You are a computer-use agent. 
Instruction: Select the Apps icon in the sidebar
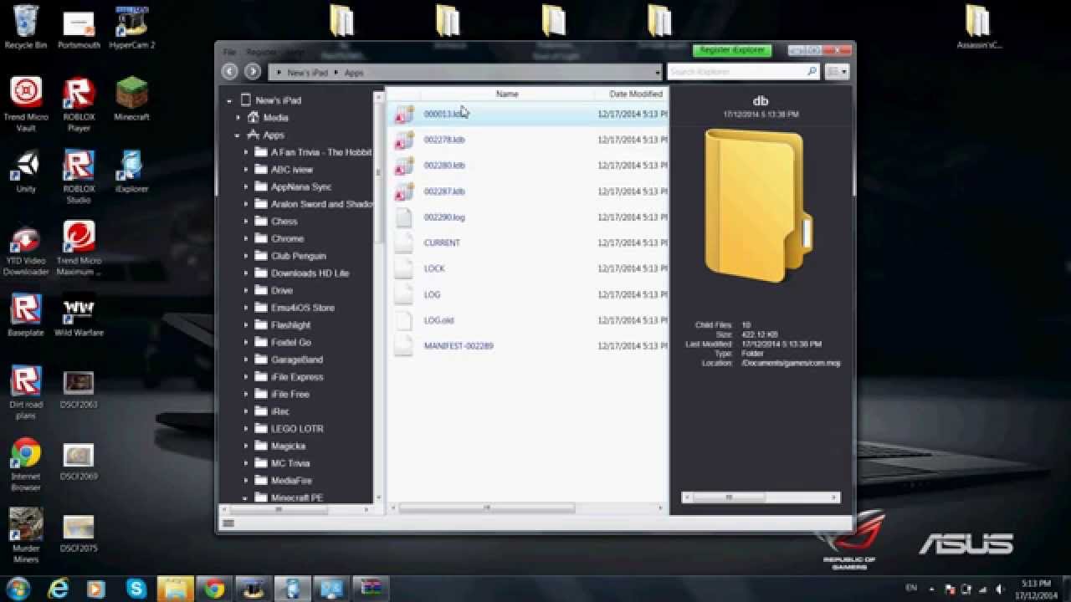[x=254, y=134]
